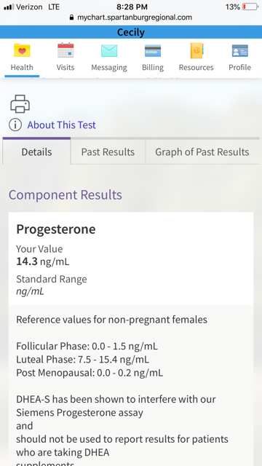Open the Messaging envelope icon
Screen dimensions: 262x466
point(109,50)
